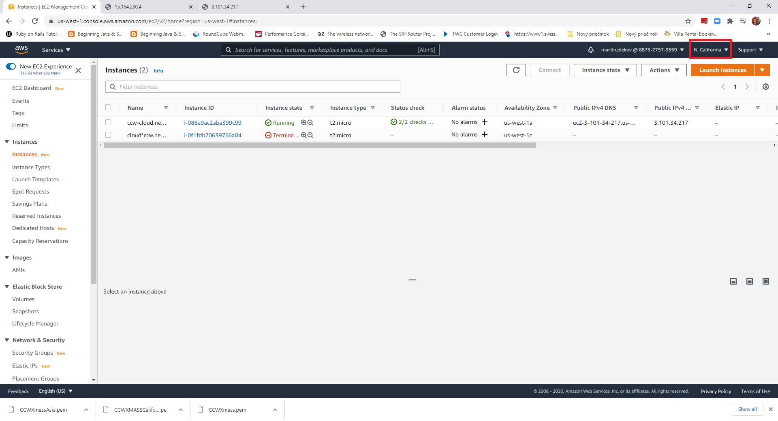The height and width of the screenshot is (421, 778).
Task: Open English (US) language dropdown
Action: point(56,391)
